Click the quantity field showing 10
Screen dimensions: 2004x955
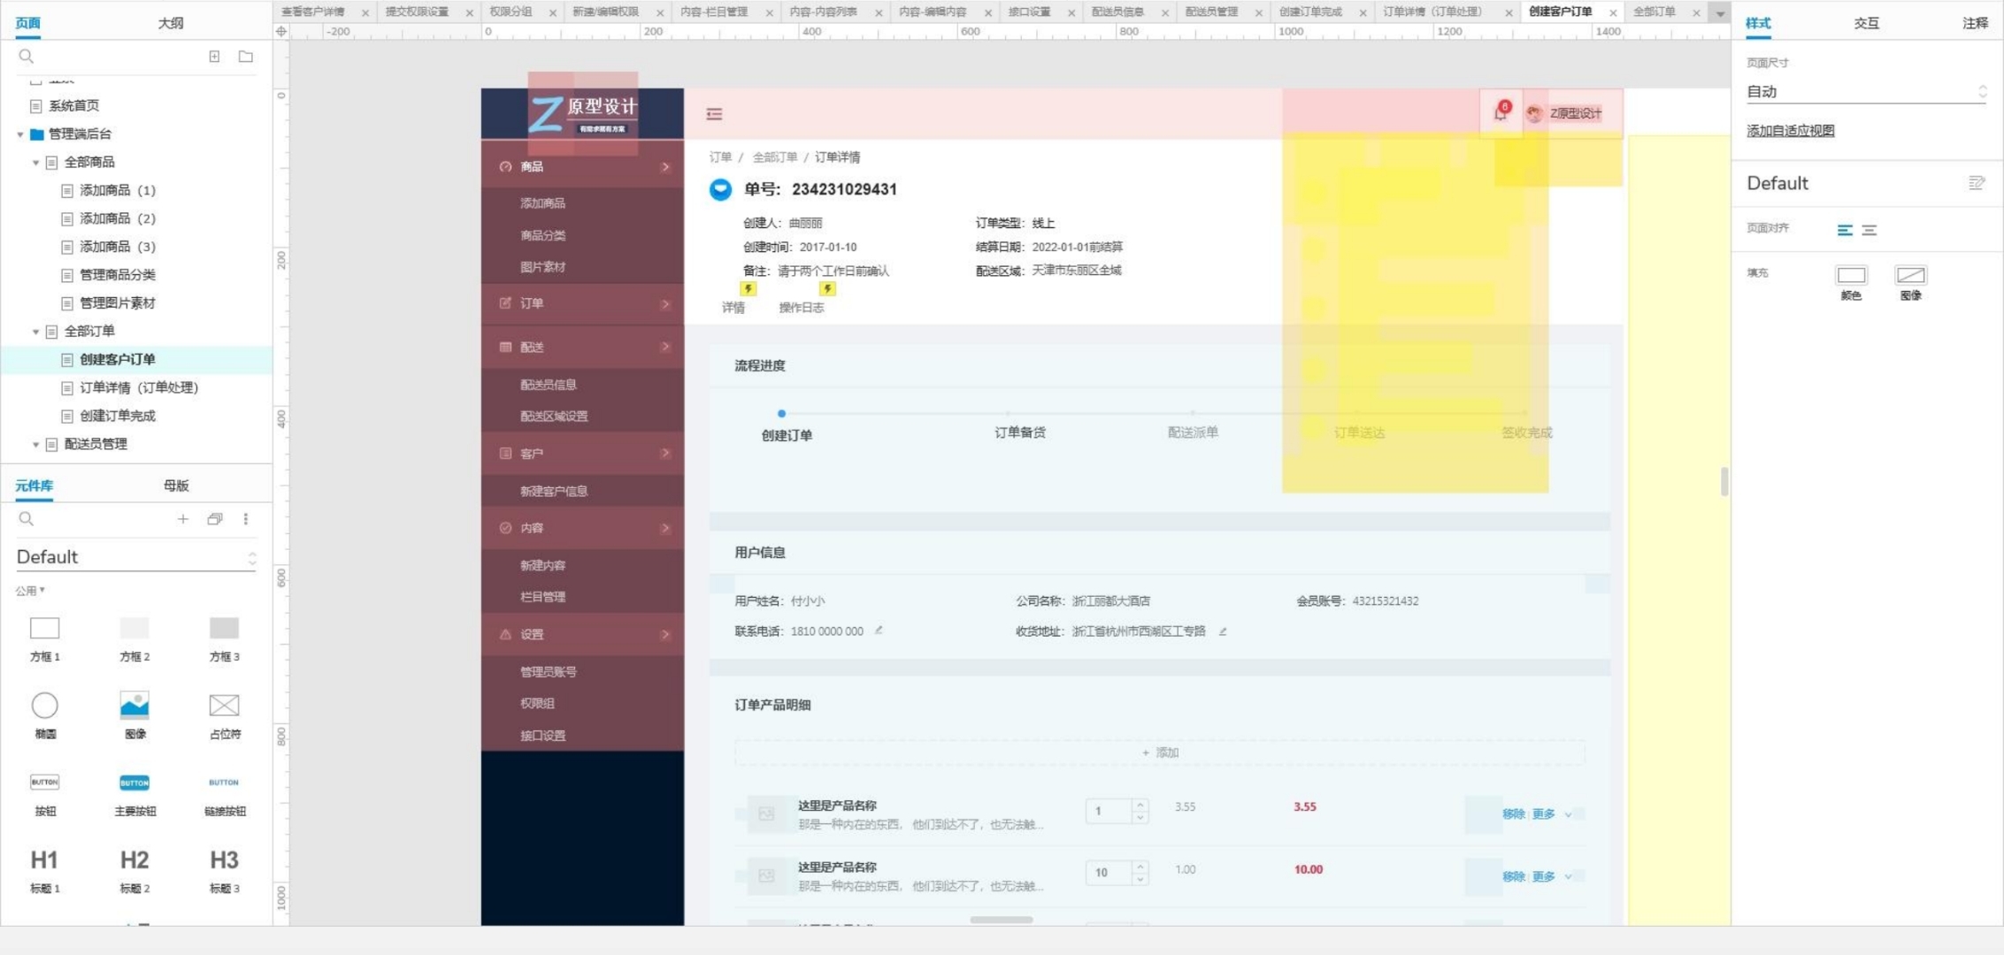[x=1109, y=873]
